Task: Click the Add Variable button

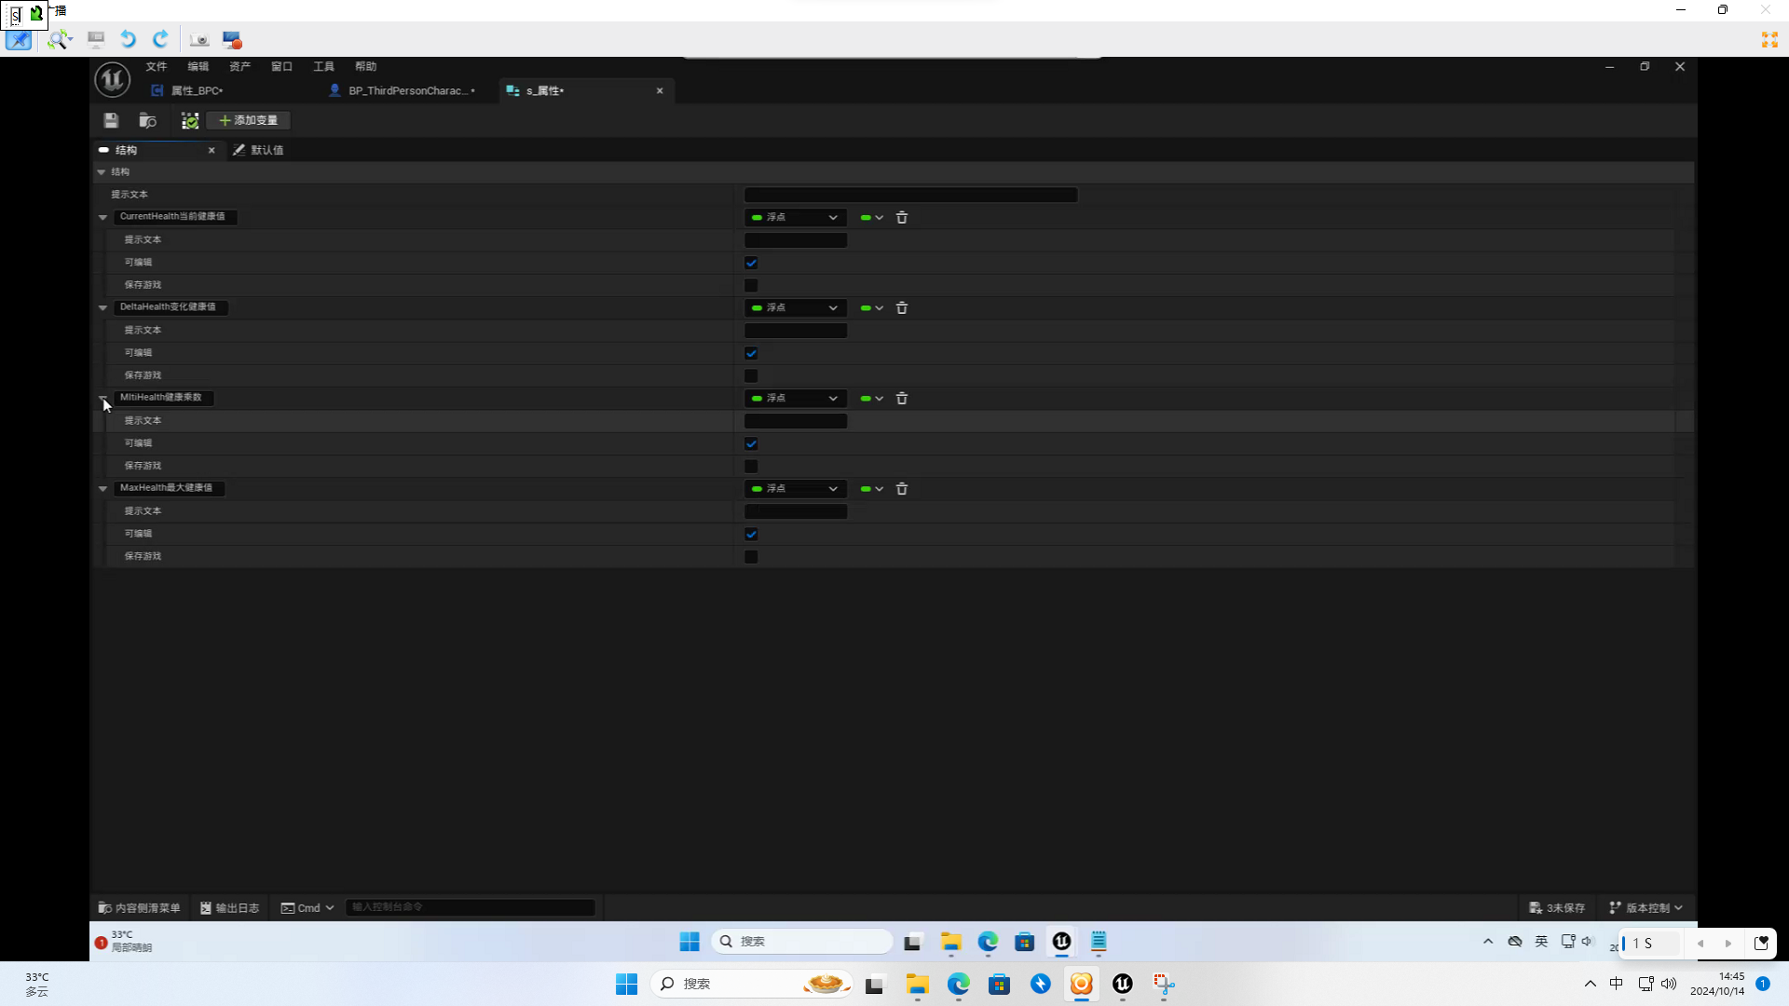Action: (249, 120)
